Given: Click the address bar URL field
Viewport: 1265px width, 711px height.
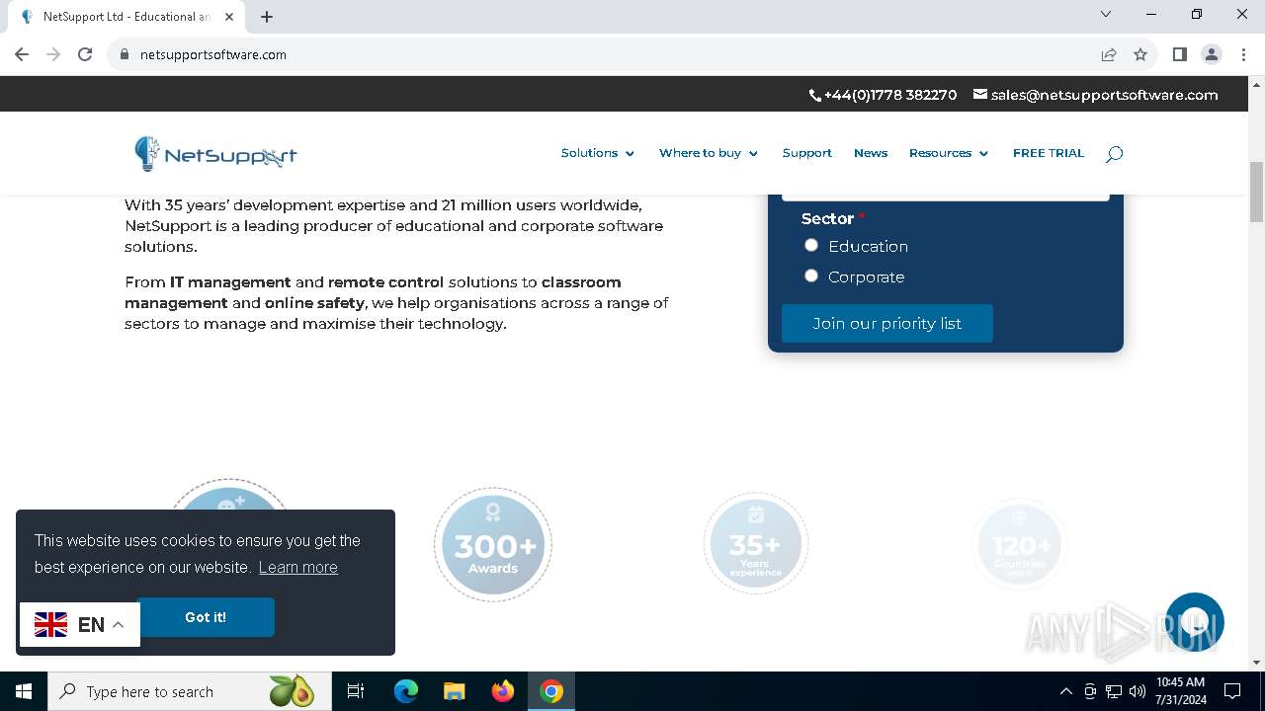Looking at the screenshot, I should tap(603, 54).
